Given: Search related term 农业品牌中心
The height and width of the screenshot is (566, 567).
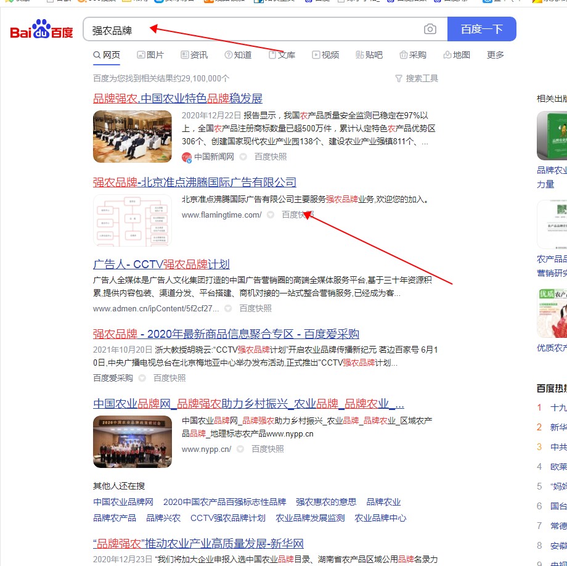Looking at the screenshot, I should 380,518.
